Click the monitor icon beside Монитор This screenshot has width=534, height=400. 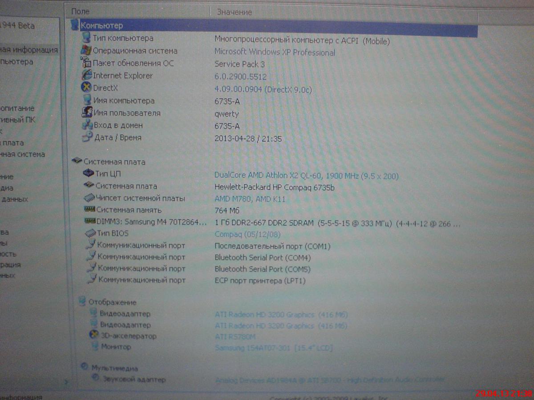tap(94, 346)
